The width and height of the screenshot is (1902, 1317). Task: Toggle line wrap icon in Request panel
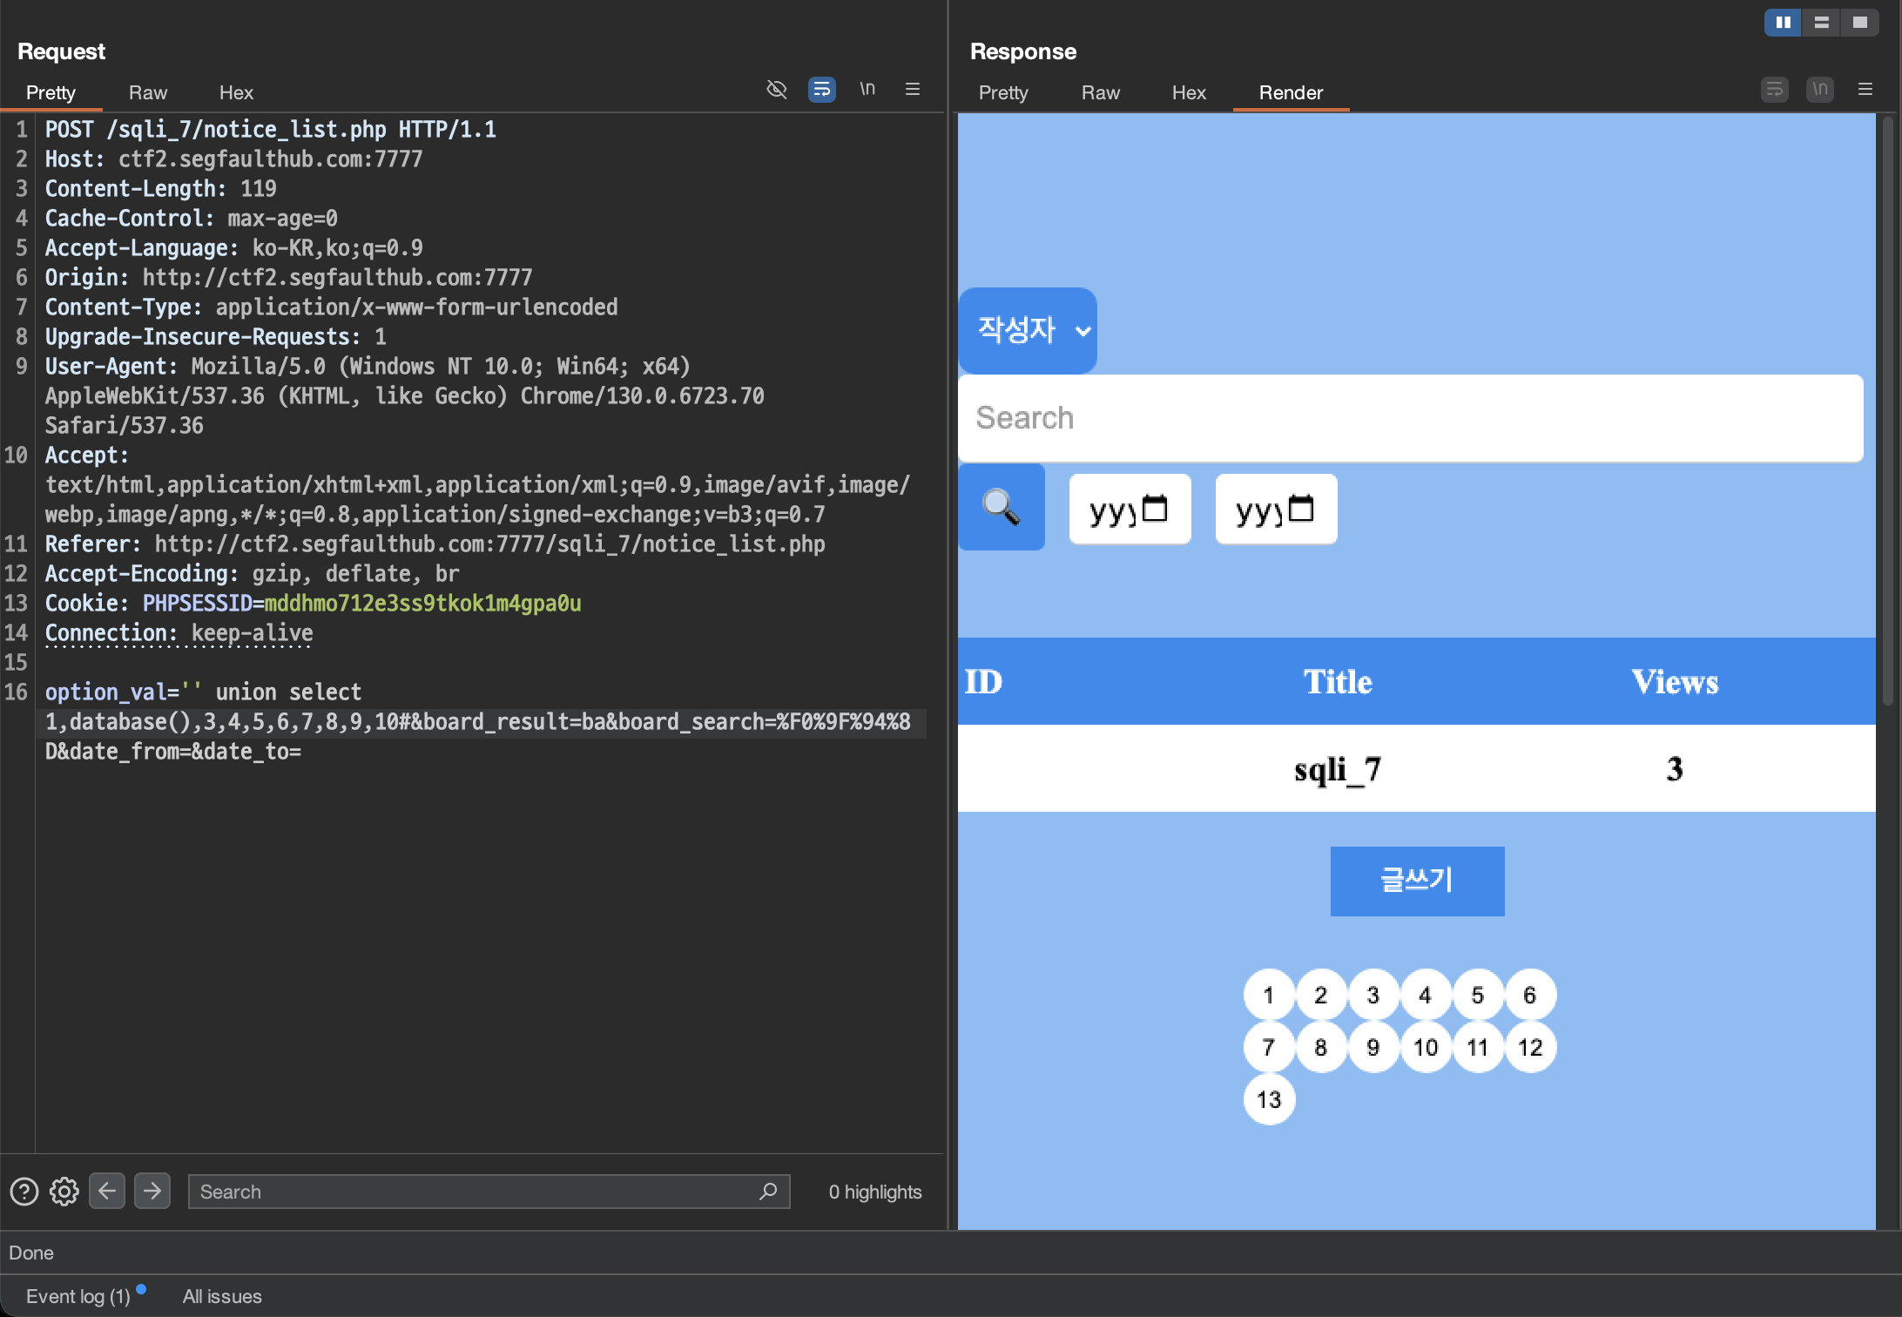pos(821,90)
